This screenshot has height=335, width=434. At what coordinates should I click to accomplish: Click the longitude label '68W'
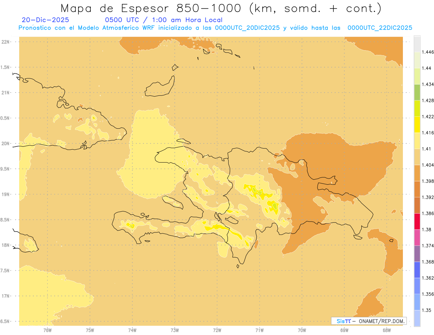387,330
